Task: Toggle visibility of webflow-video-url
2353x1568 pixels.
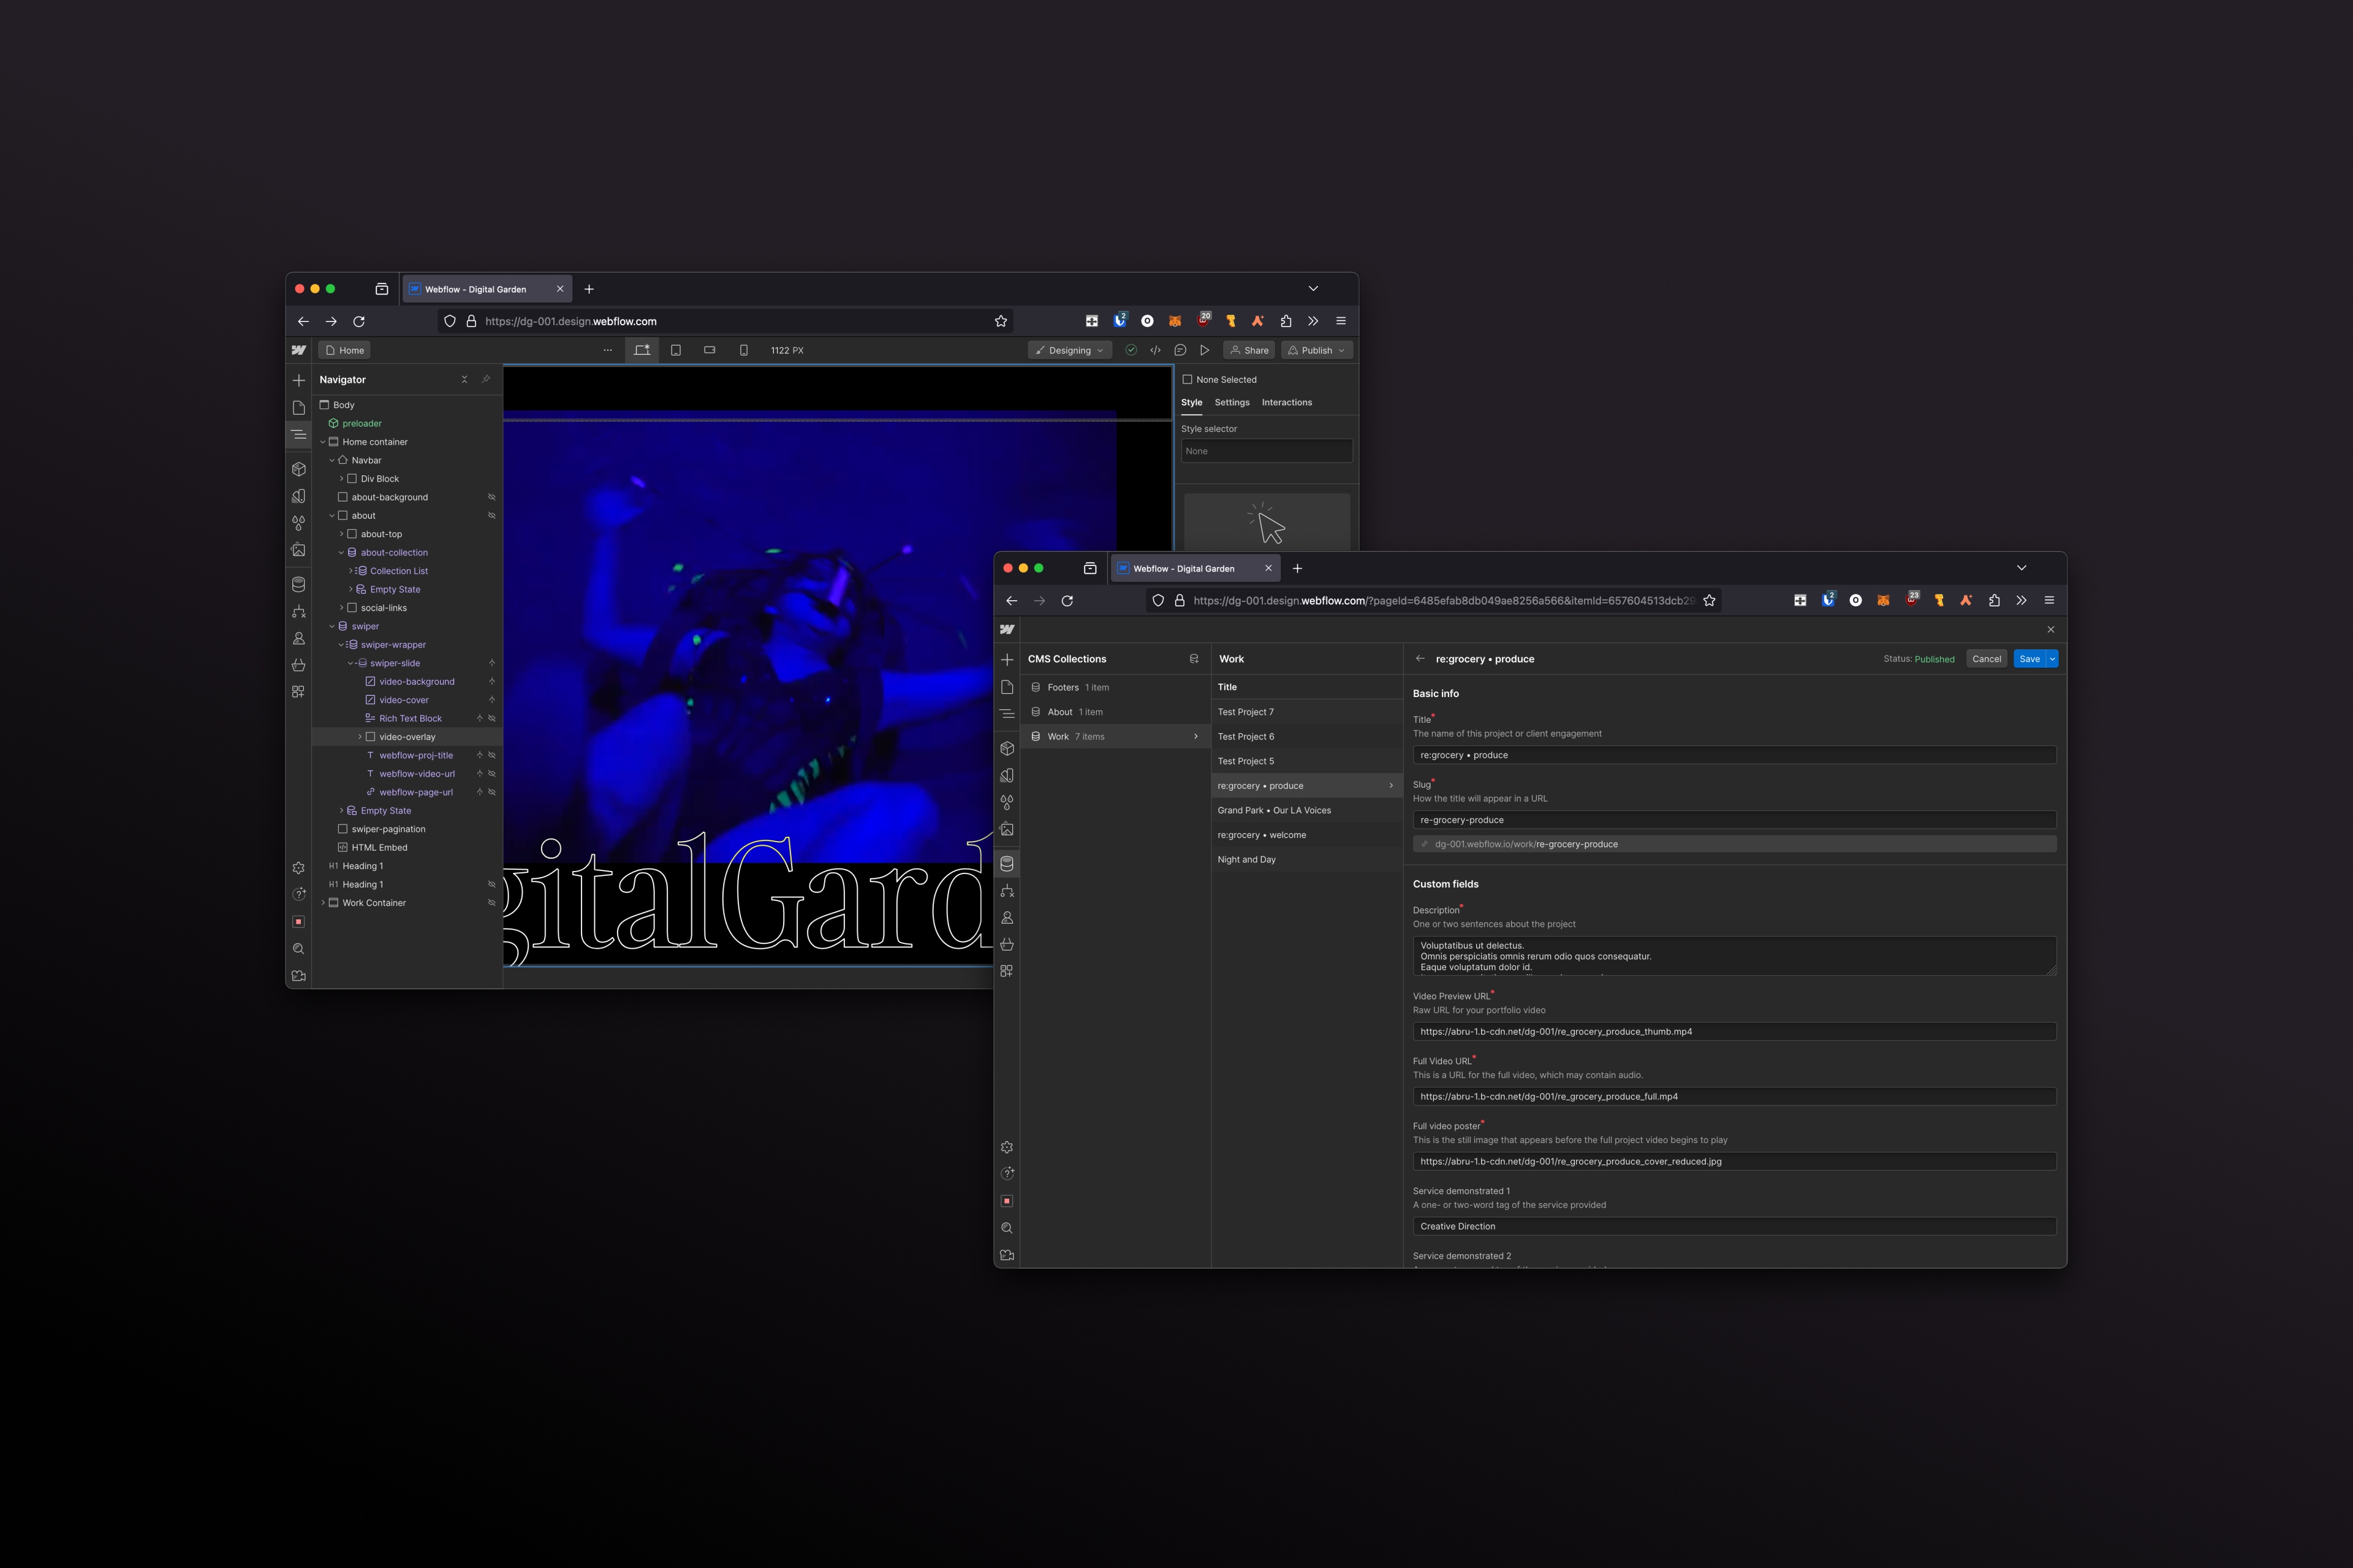Action: pyautogui.click(x=491, y=774)
